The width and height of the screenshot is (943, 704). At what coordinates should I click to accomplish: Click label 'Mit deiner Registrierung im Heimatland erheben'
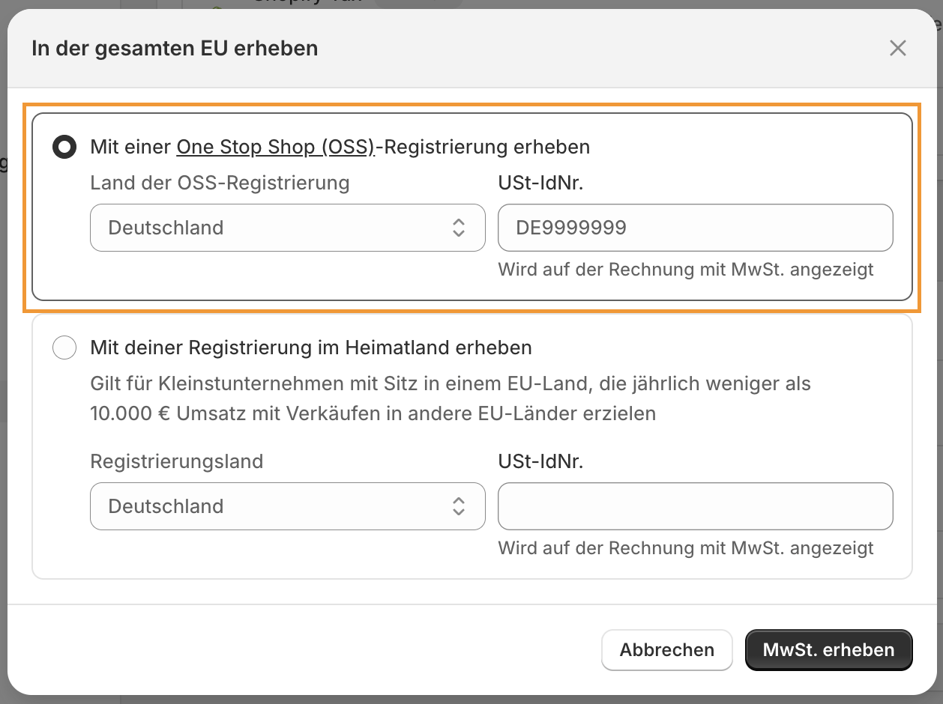(310, 348)
